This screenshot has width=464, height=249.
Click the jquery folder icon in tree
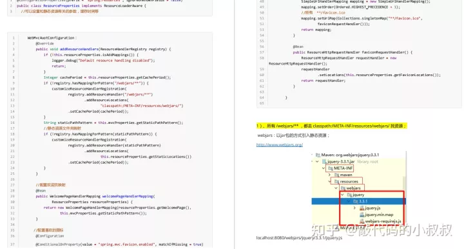point(349,195)
